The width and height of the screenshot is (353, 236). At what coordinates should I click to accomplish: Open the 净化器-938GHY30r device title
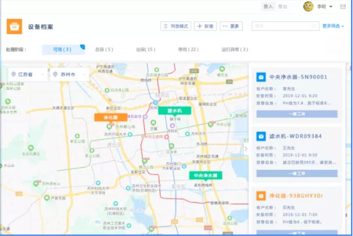pos(296,196)
